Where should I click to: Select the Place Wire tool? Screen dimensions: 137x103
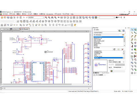(132, 33)
